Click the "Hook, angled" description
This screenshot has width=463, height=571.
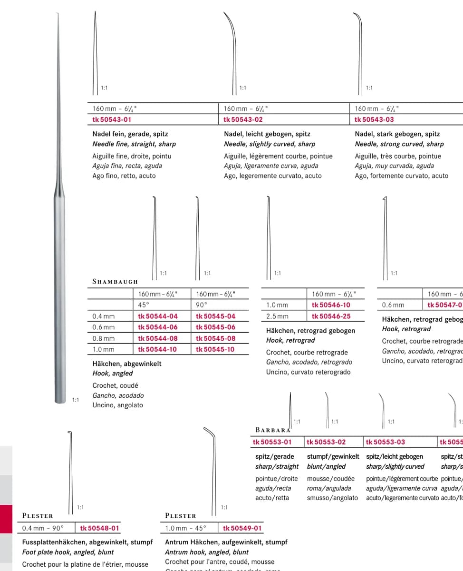point(113,374)
